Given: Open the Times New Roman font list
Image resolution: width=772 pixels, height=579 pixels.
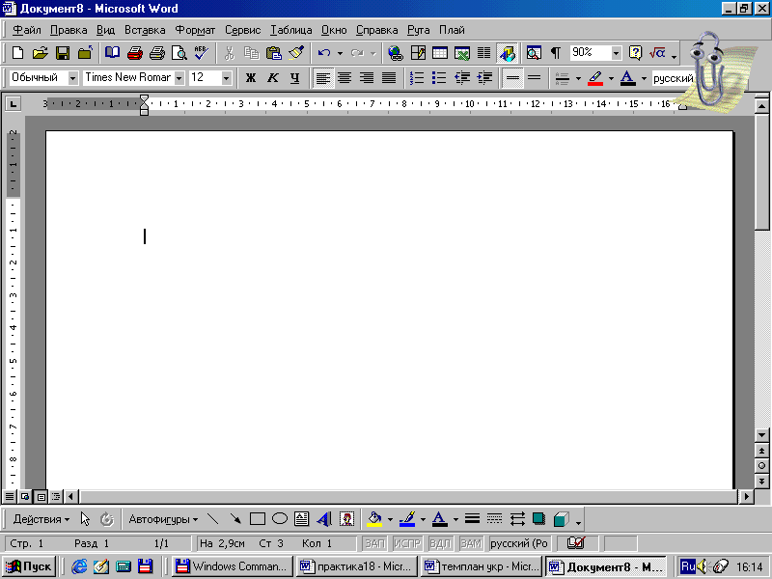Looking at the screenshot, I should 179,78.
